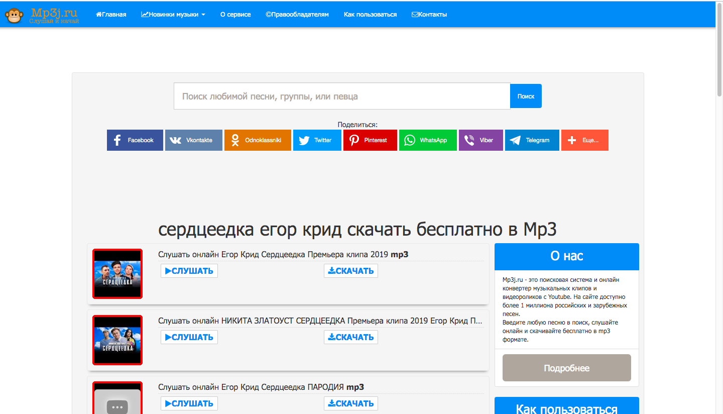Share the page via Viber
Image resolution: width=723 pixels, height=414 pixels.
[481, 140]
